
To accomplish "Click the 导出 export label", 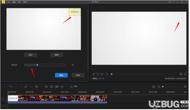I will pyautogui.click(x=76, y=87).
